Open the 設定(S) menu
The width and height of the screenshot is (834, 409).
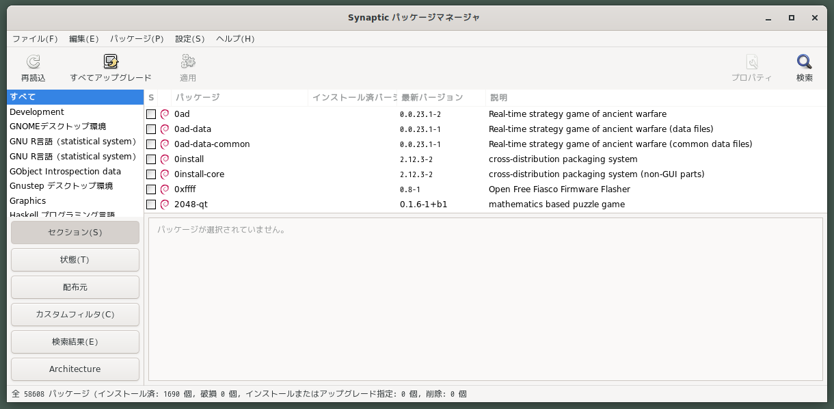(x=190, y=39)
